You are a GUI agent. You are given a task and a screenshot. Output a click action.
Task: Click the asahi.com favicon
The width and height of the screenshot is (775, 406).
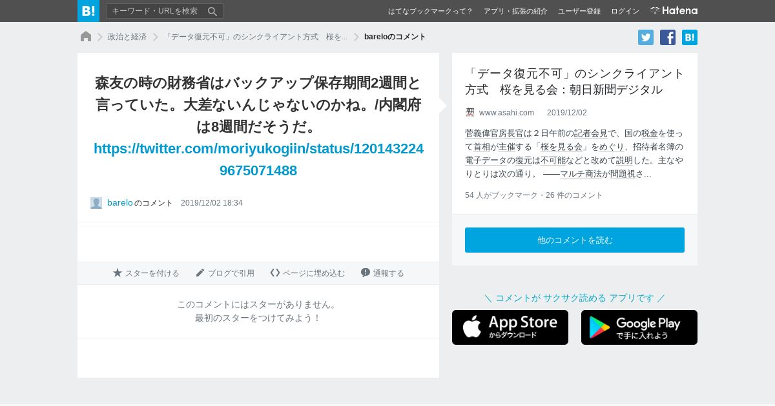click(470, 112)
